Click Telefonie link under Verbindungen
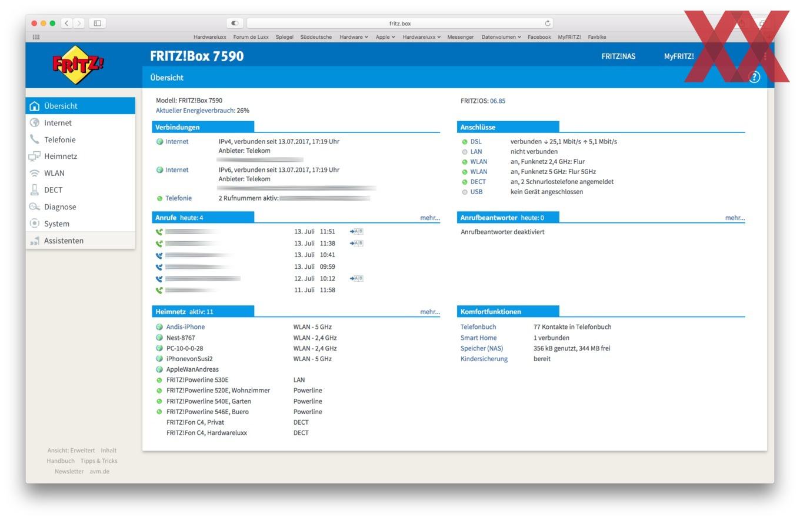 tap(178, 198)
